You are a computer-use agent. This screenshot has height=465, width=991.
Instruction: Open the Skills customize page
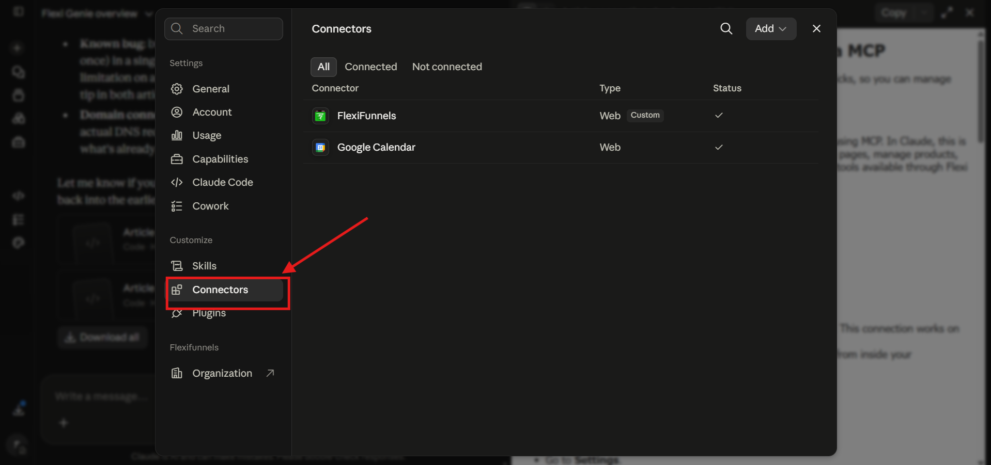click(223, 266)
